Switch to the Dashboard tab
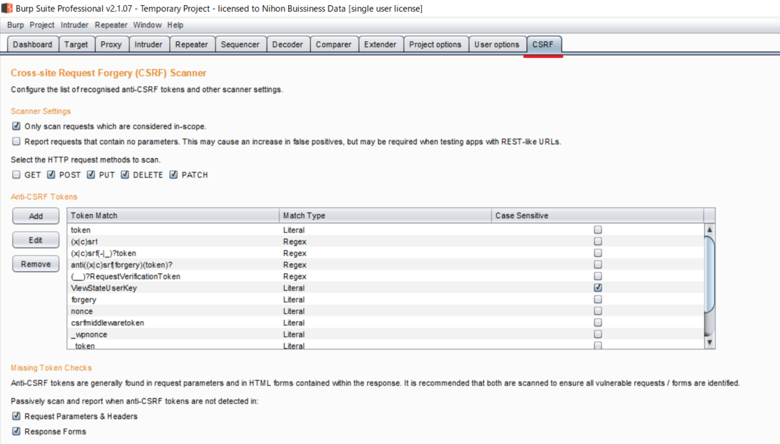The image size is (780, 444). [x=32, y=44]
